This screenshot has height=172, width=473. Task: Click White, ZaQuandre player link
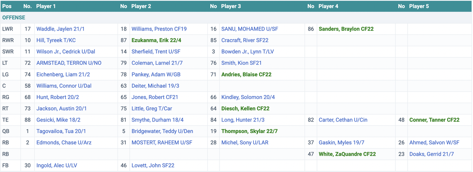[347, 154]
